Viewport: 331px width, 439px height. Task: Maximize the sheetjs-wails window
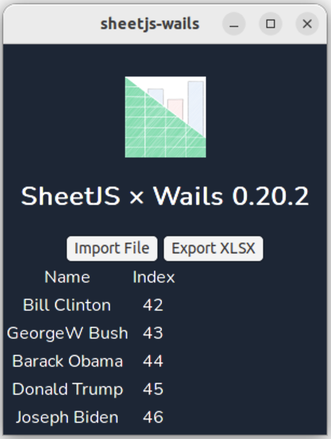point(271,24)
